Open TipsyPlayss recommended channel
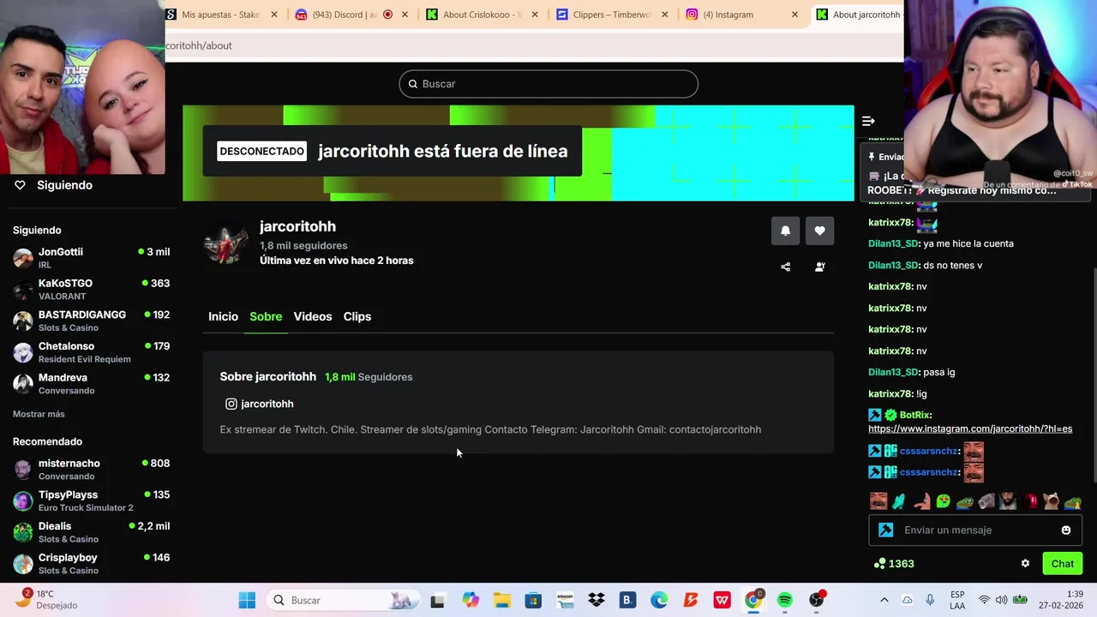1097x617 pixels. coord(91,500)
